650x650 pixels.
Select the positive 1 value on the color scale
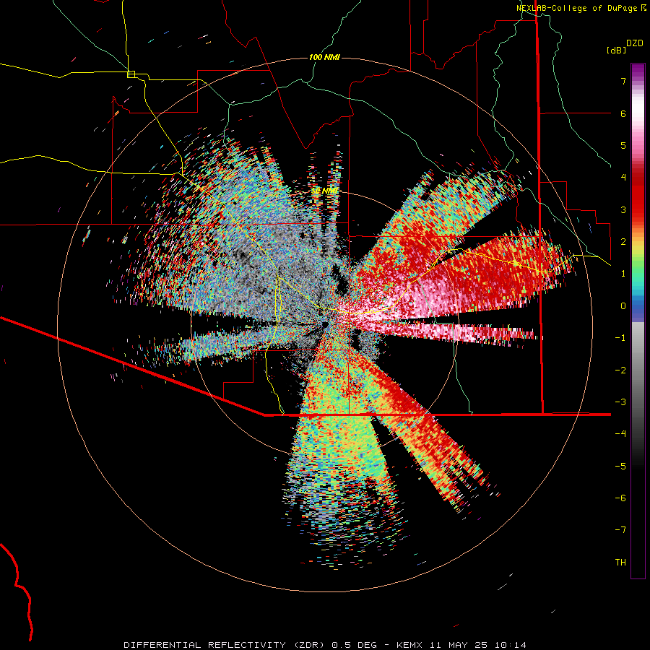(623, 274)
